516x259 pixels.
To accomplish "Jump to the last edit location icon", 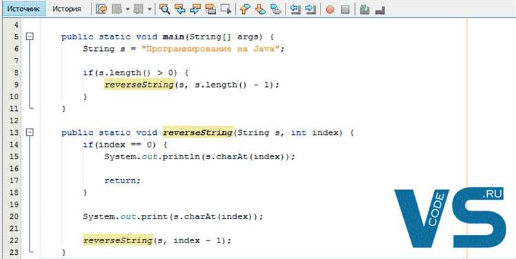I will [x=101, y=9].
